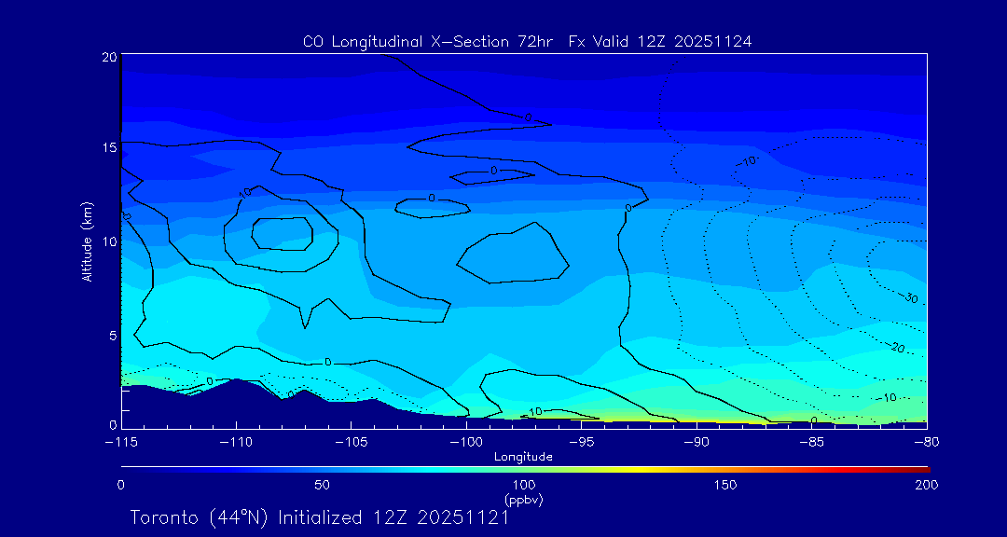Select the 150 label under the colorbar
The height and width of the screenshot is (537, 1007).
[x=724, y=485]
